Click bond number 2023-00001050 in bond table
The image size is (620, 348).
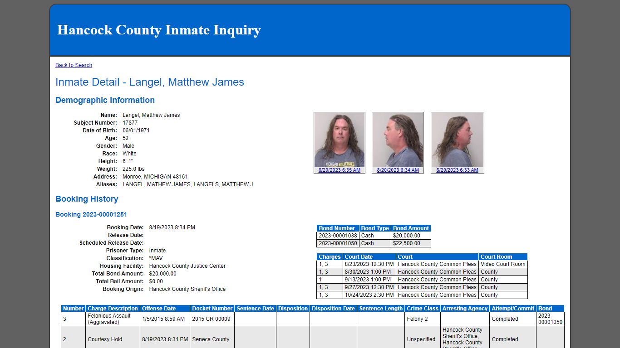click(338, 243)
